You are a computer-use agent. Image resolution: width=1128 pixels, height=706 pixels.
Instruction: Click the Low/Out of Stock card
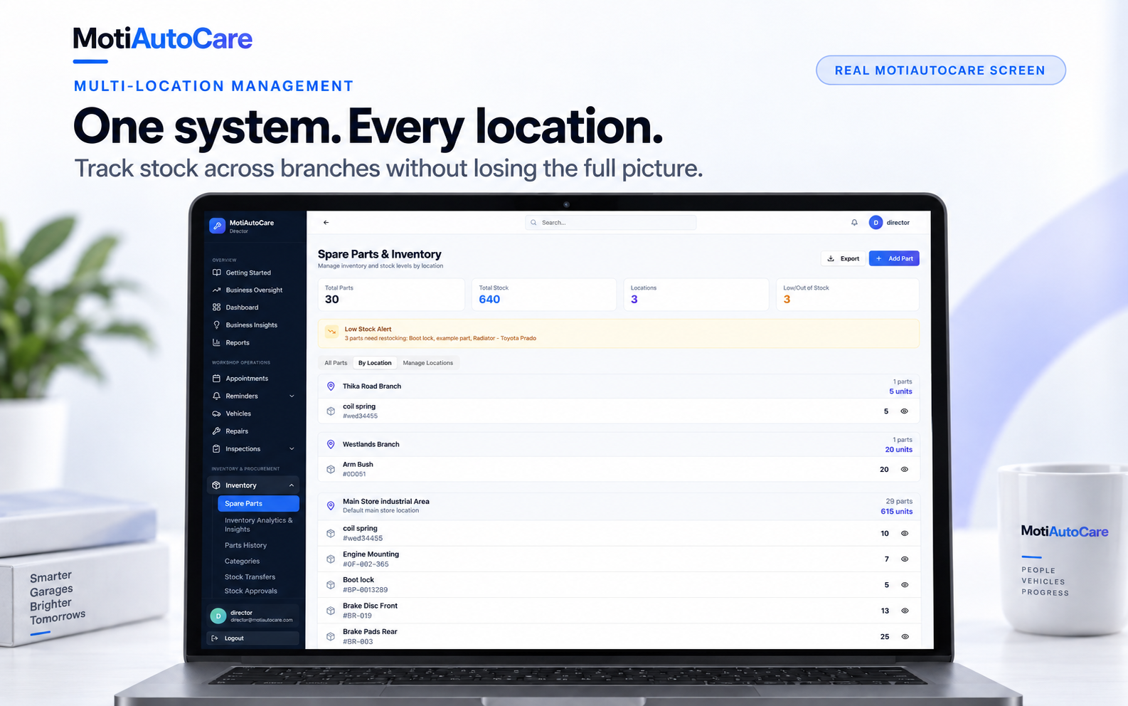[848, 294]
